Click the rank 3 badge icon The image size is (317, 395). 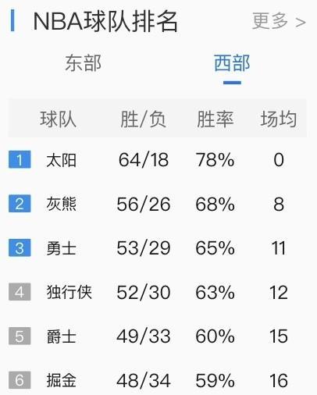point(20,247)
